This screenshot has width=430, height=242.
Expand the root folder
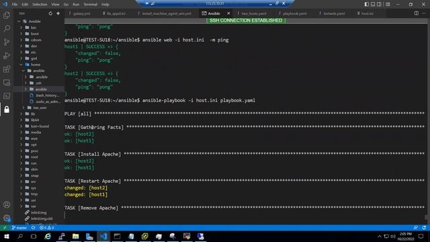click(21, 157)
